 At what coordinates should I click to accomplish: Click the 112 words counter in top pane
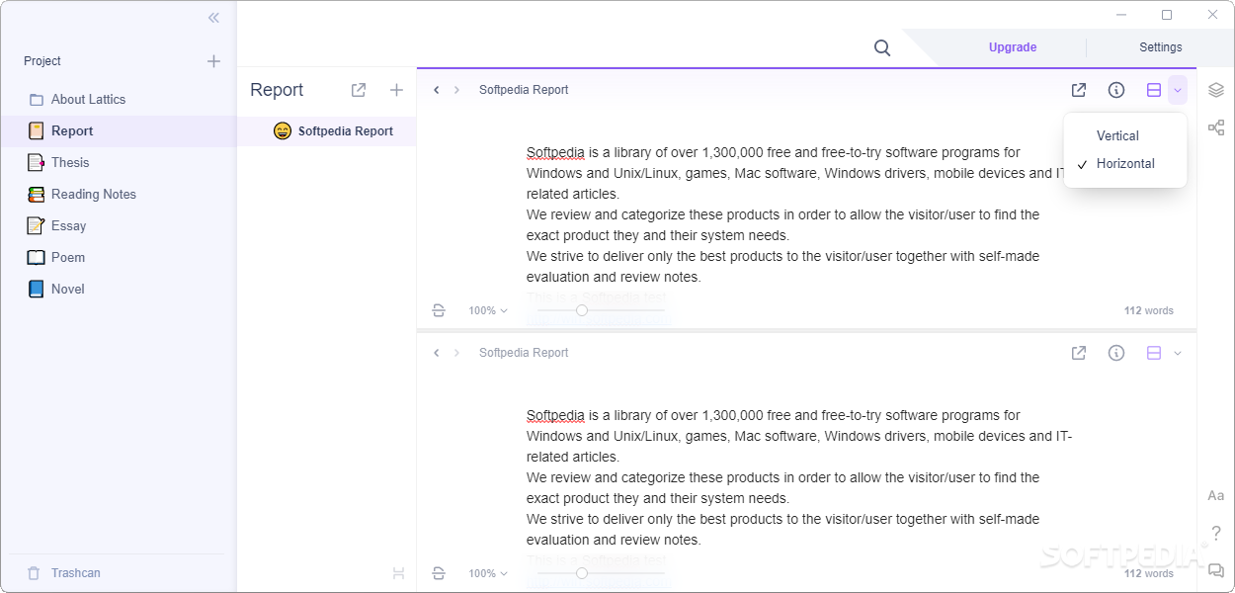coord(1148,310)
